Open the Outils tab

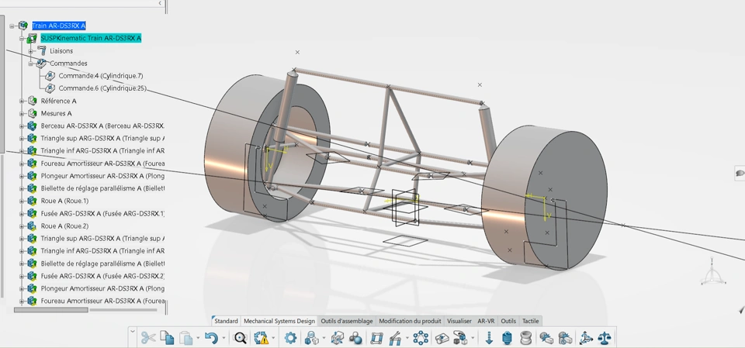(508, 321)
